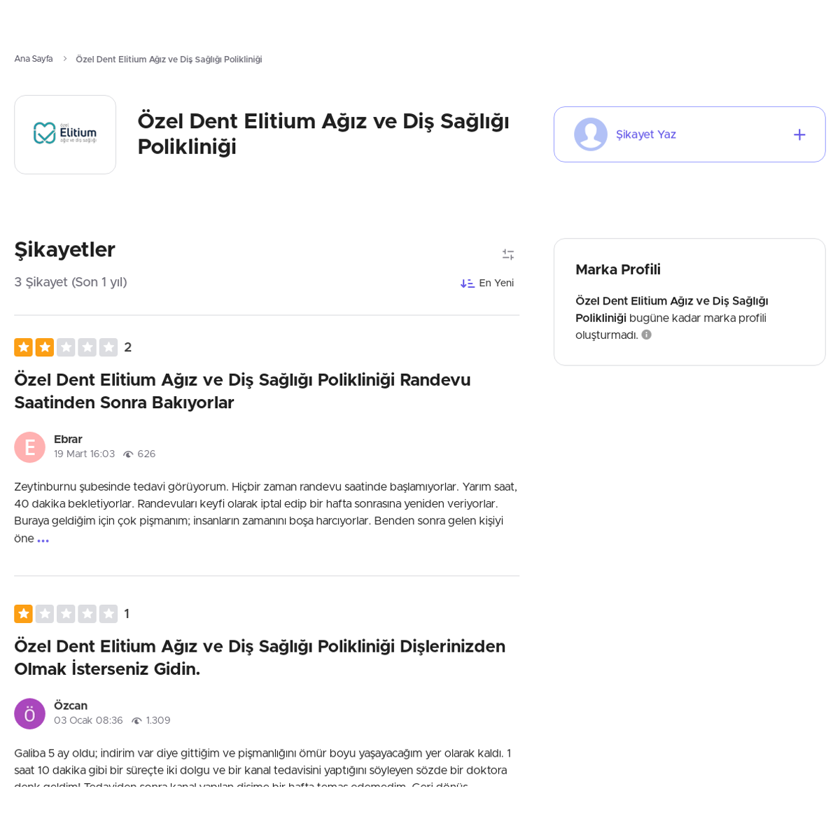Click the 2-star rating on Ebrar's complaint
This screenshot has width=840, height=840.
click(73, 347)
